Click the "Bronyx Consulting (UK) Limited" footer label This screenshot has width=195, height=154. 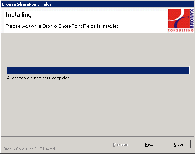tap(29, 149)
